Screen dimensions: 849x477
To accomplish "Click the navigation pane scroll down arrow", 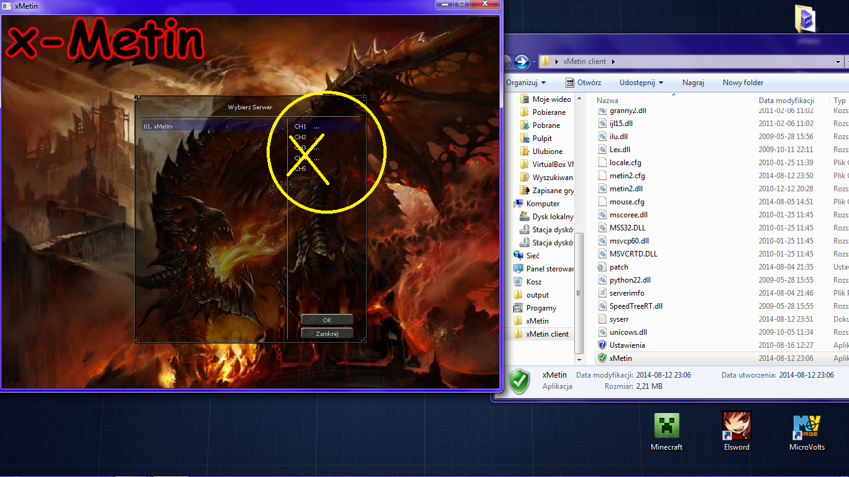I will 580,360.
